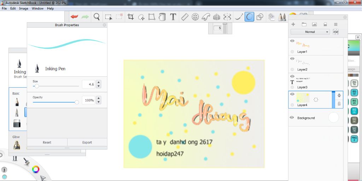The width and height of the screenshot is (362, 181).
Task: Toggle Layer2 lock circle
Action: 292,70
